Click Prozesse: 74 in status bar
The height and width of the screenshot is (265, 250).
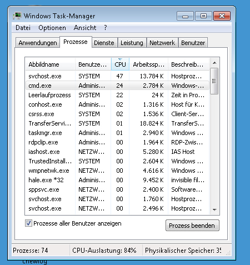[x=31, y=251]
